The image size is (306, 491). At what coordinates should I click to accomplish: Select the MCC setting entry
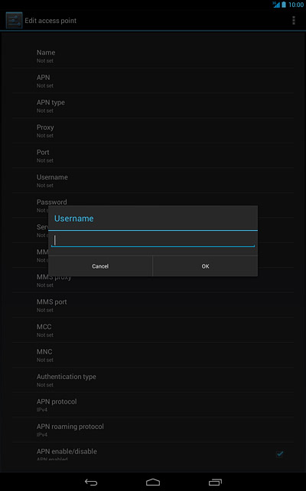click(x=153, y=331)
